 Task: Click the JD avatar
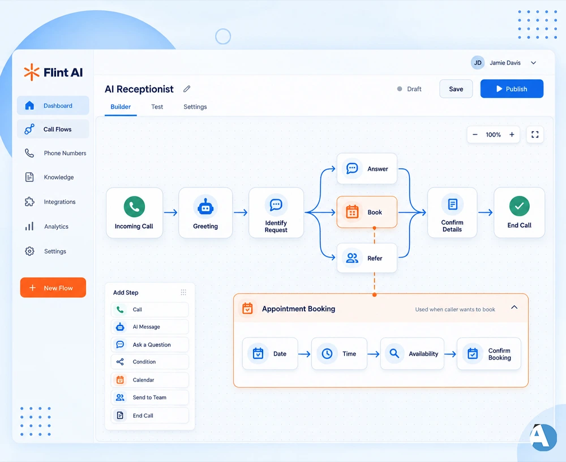click(x=478, y=63)
